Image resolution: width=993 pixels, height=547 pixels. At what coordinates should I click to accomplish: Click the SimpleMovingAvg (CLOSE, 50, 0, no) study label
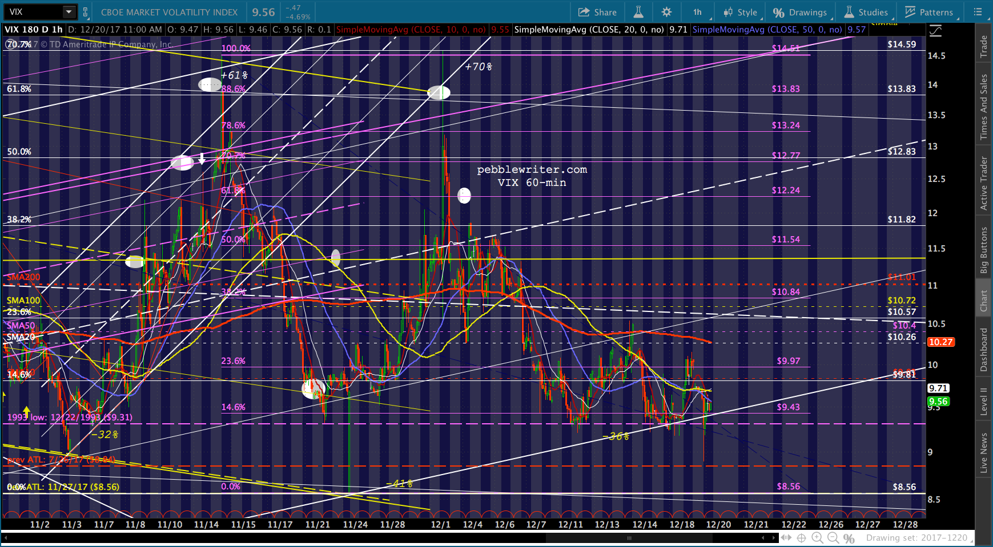click(767, 30)
